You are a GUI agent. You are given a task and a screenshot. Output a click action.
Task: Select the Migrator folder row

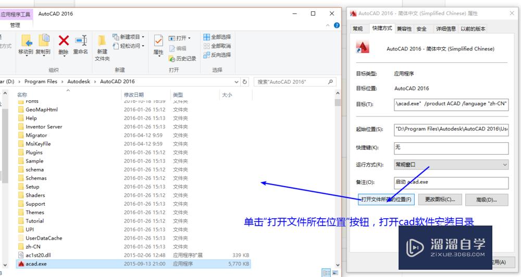pyautogui.click(x=133, y=136)
